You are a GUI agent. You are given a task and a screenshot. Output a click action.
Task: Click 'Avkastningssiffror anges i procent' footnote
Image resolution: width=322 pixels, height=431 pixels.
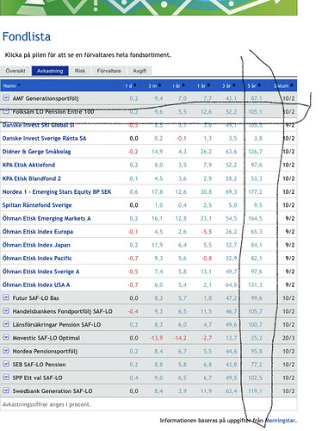click(46, 404)
